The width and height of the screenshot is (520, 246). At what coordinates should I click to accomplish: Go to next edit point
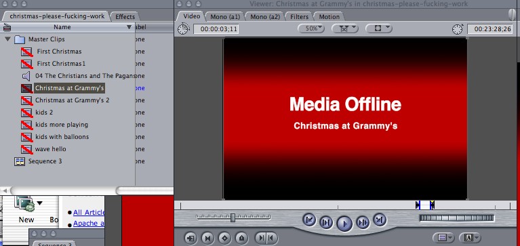pyautogui.click(x=380, y=220)
